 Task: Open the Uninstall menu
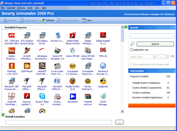11,8
